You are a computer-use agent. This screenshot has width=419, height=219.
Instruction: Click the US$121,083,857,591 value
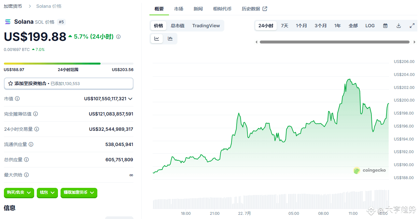[x=111, y=114]
